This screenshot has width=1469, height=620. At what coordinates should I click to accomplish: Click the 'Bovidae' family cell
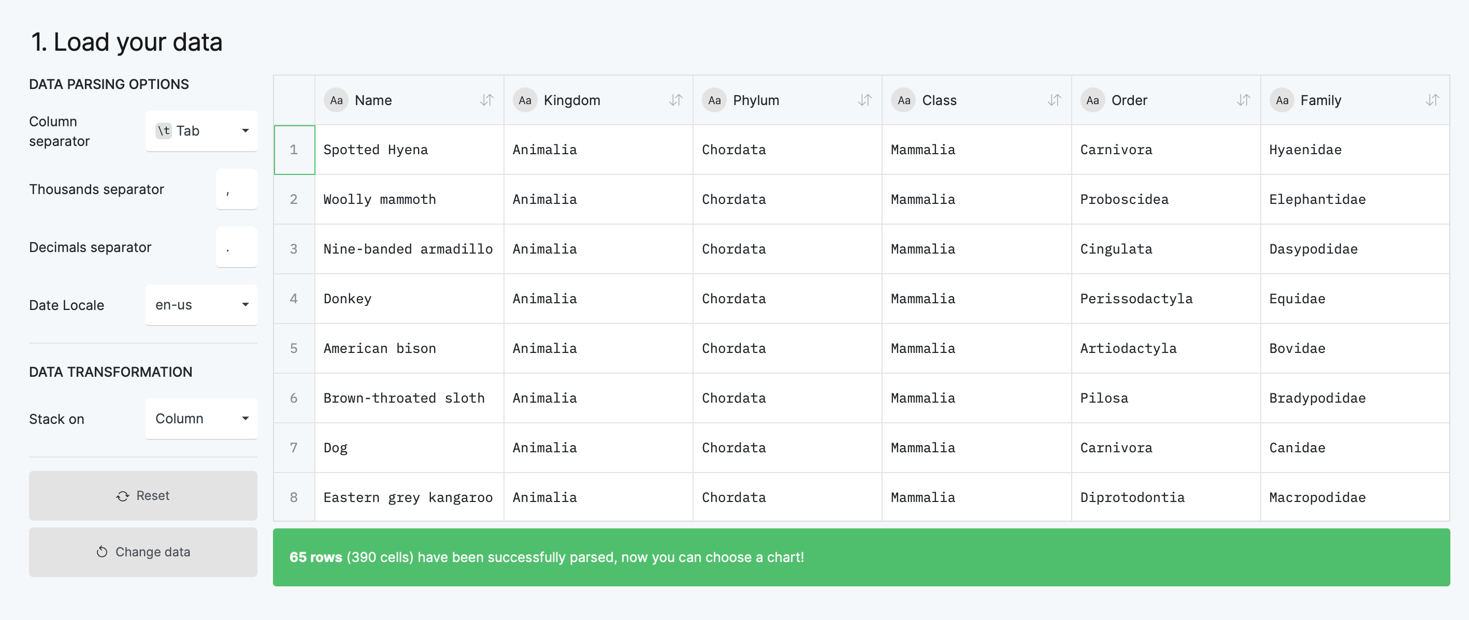click(x=1356, y=348)
